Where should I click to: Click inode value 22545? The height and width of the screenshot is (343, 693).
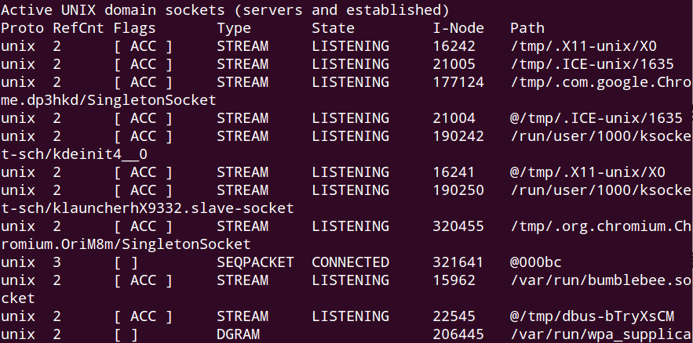coord(454,316)
